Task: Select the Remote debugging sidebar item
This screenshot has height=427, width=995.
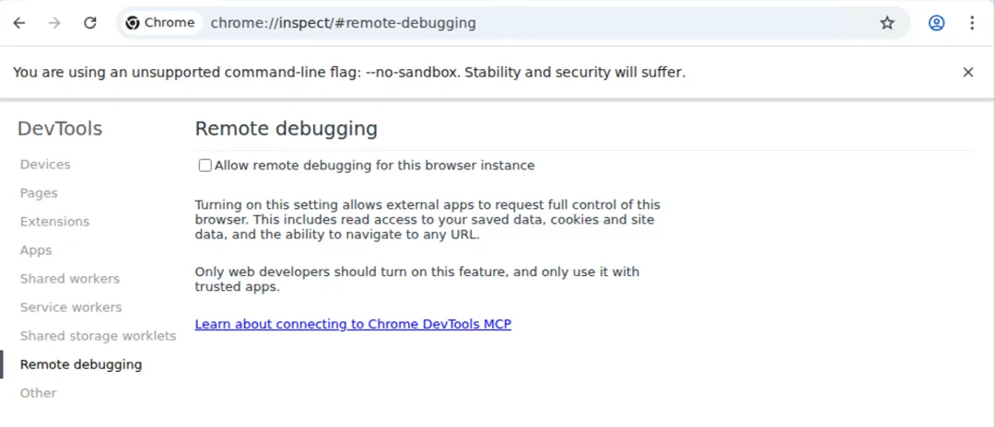Action: (x=81, y=364)
